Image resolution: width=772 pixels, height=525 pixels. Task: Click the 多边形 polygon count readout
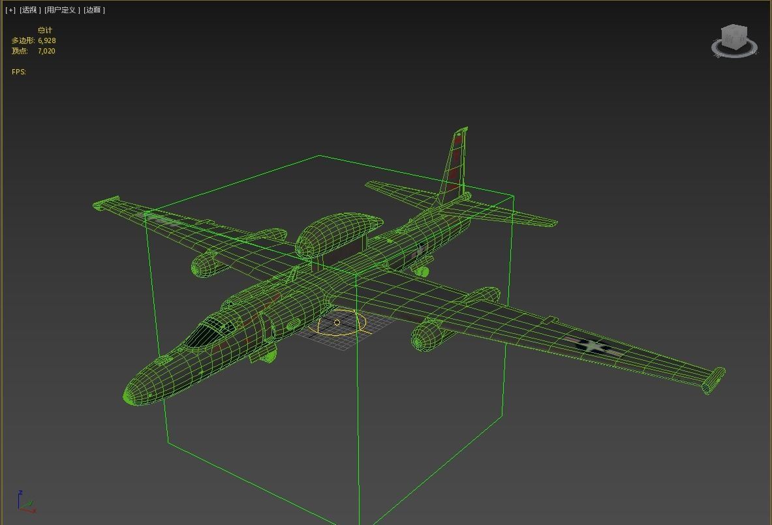point(33,40)
